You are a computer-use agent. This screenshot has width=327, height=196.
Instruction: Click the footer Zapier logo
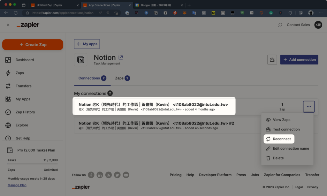81,187
